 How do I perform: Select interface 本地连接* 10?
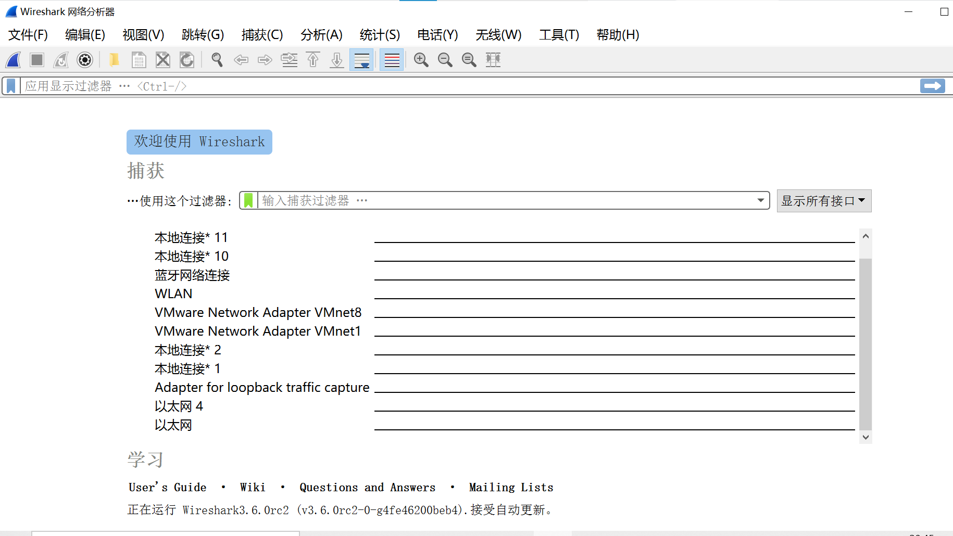coord(505,257)
